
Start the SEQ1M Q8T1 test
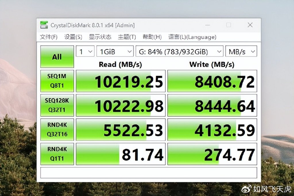point(57,81)
